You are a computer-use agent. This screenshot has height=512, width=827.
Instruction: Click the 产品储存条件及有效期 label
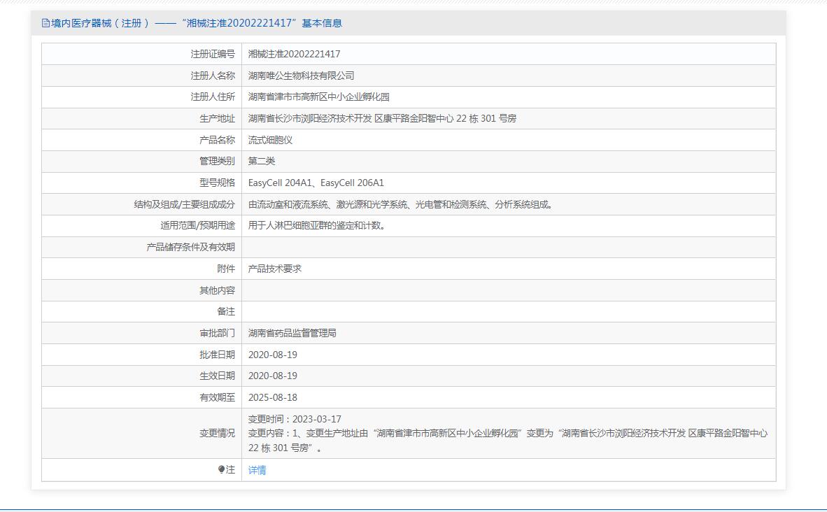click(x=191, y=247)
